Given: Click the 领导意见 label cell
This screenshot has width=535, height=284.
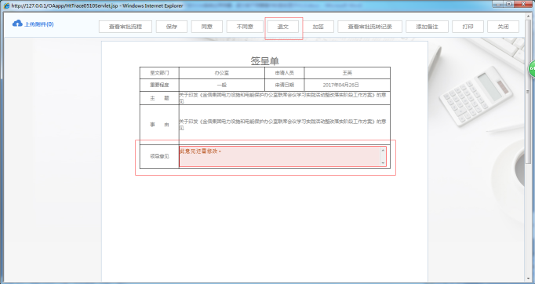Looking at the screenshot, I should click(x=159, y=156).
